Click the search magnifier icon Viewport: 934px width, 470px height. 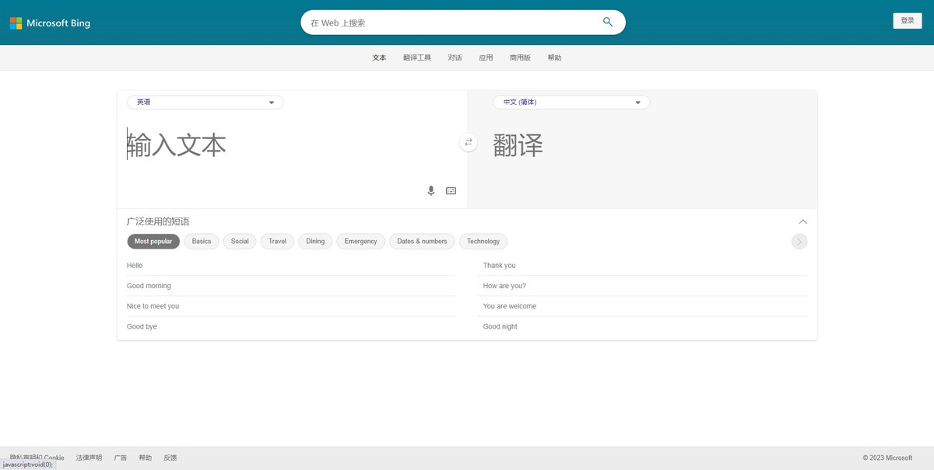tap(607, 22)
